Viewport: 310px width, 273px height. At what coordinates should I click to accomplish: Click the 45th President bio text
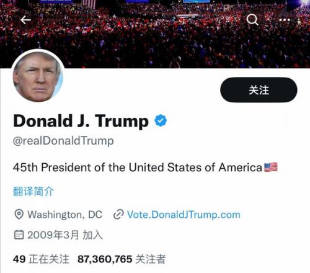coord(138,168)
